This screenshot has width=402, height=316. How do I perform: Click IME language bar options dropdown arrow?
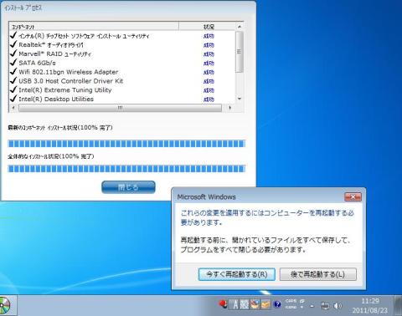point(301,308)
